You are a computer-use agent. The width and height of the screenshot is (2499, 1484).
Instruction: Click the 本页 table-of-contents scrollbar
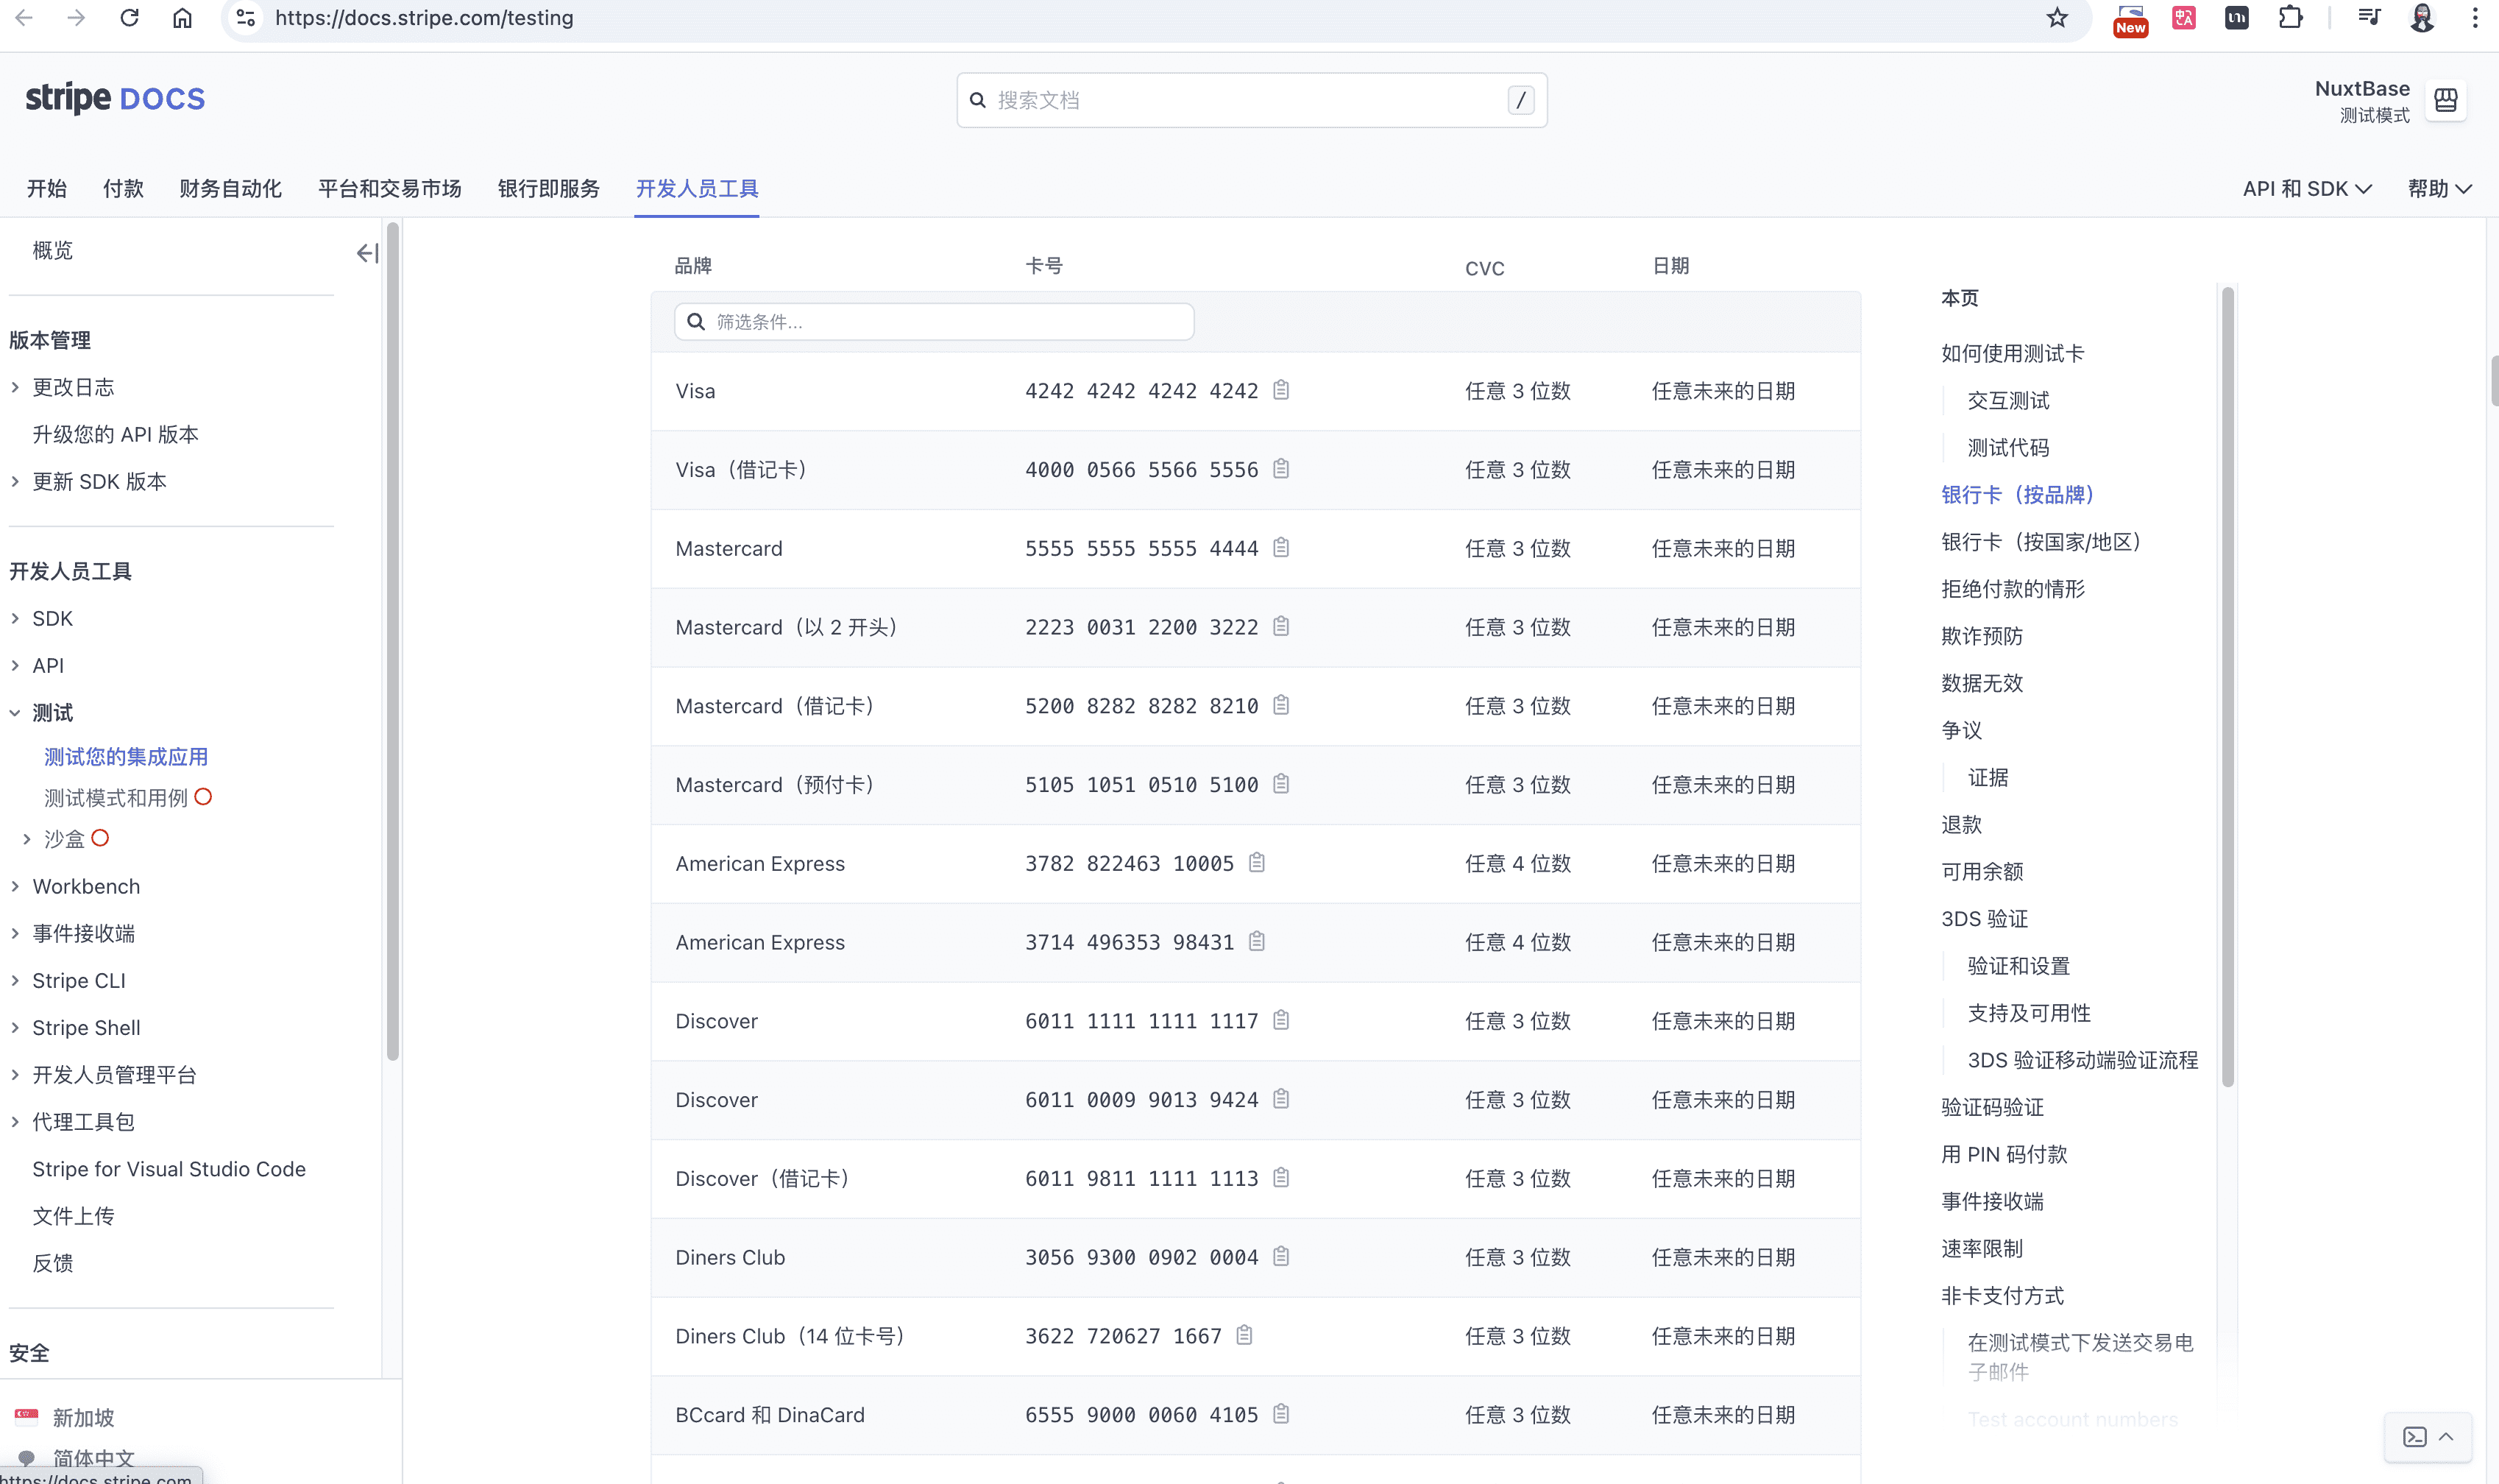coord(2227,687)
